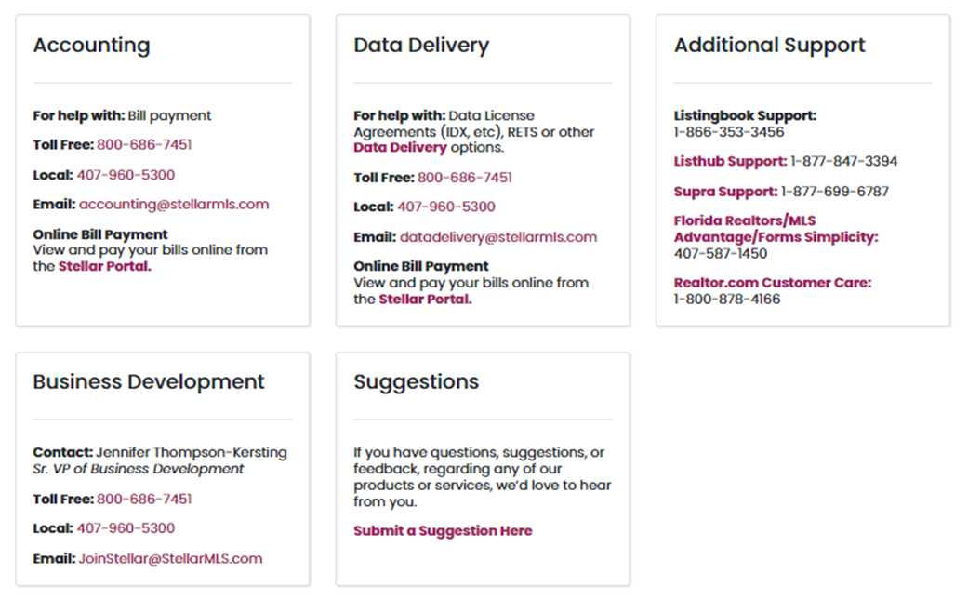Email datadelivery@stellarmls.com
968x600 pixels.
498,237
